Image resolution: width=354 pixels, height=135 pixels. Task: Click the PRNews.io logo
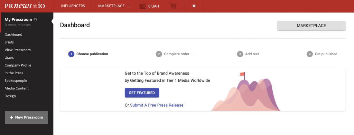25,6
